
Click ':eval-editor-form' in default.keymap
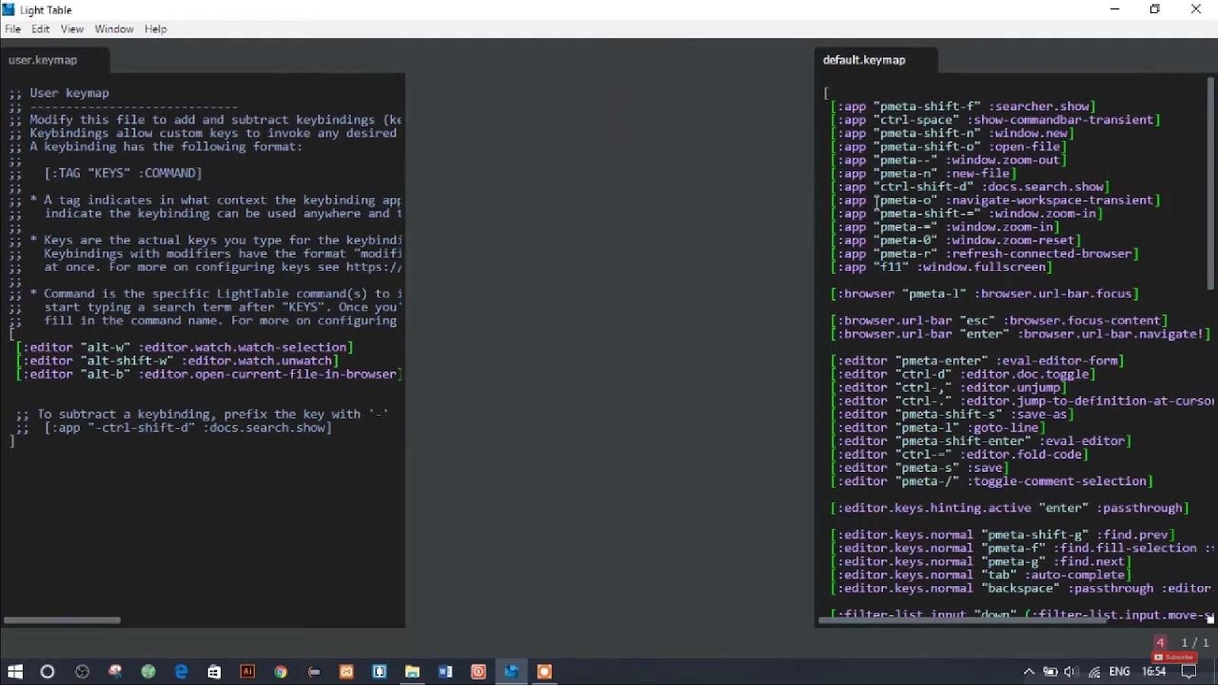pos(1057,361)
